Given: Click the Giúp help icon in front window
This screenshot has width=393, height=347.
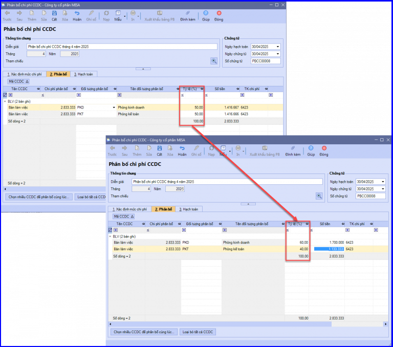Looking at the screenshot, I should pos(311,150).
